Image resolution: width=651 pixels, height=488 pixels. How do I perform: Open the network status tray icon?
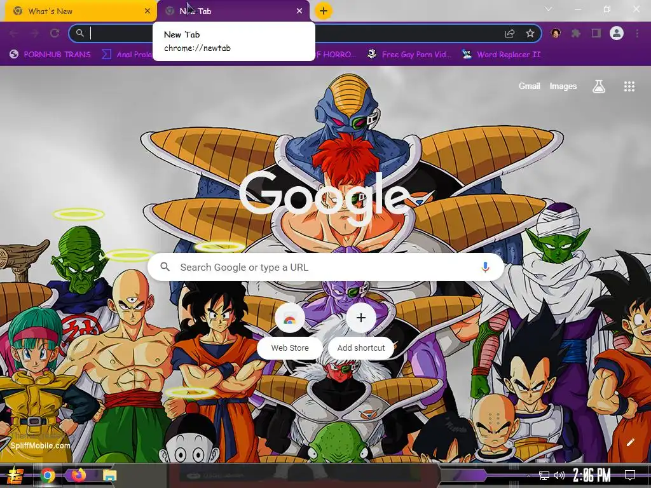[544, 475]
